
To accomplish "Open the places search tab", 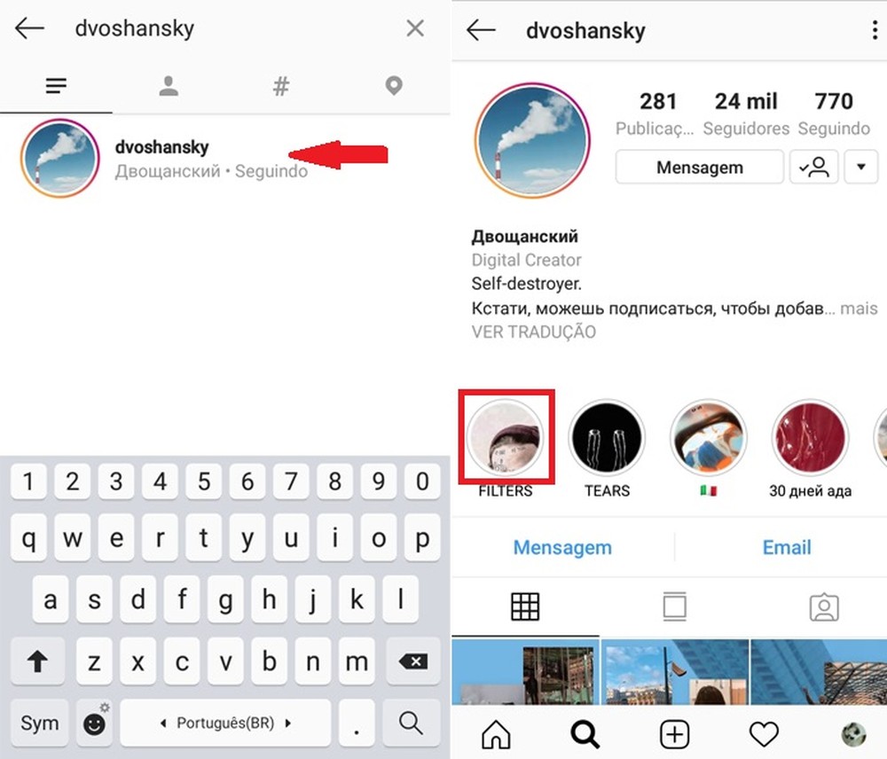I will [x=394, y=86].
